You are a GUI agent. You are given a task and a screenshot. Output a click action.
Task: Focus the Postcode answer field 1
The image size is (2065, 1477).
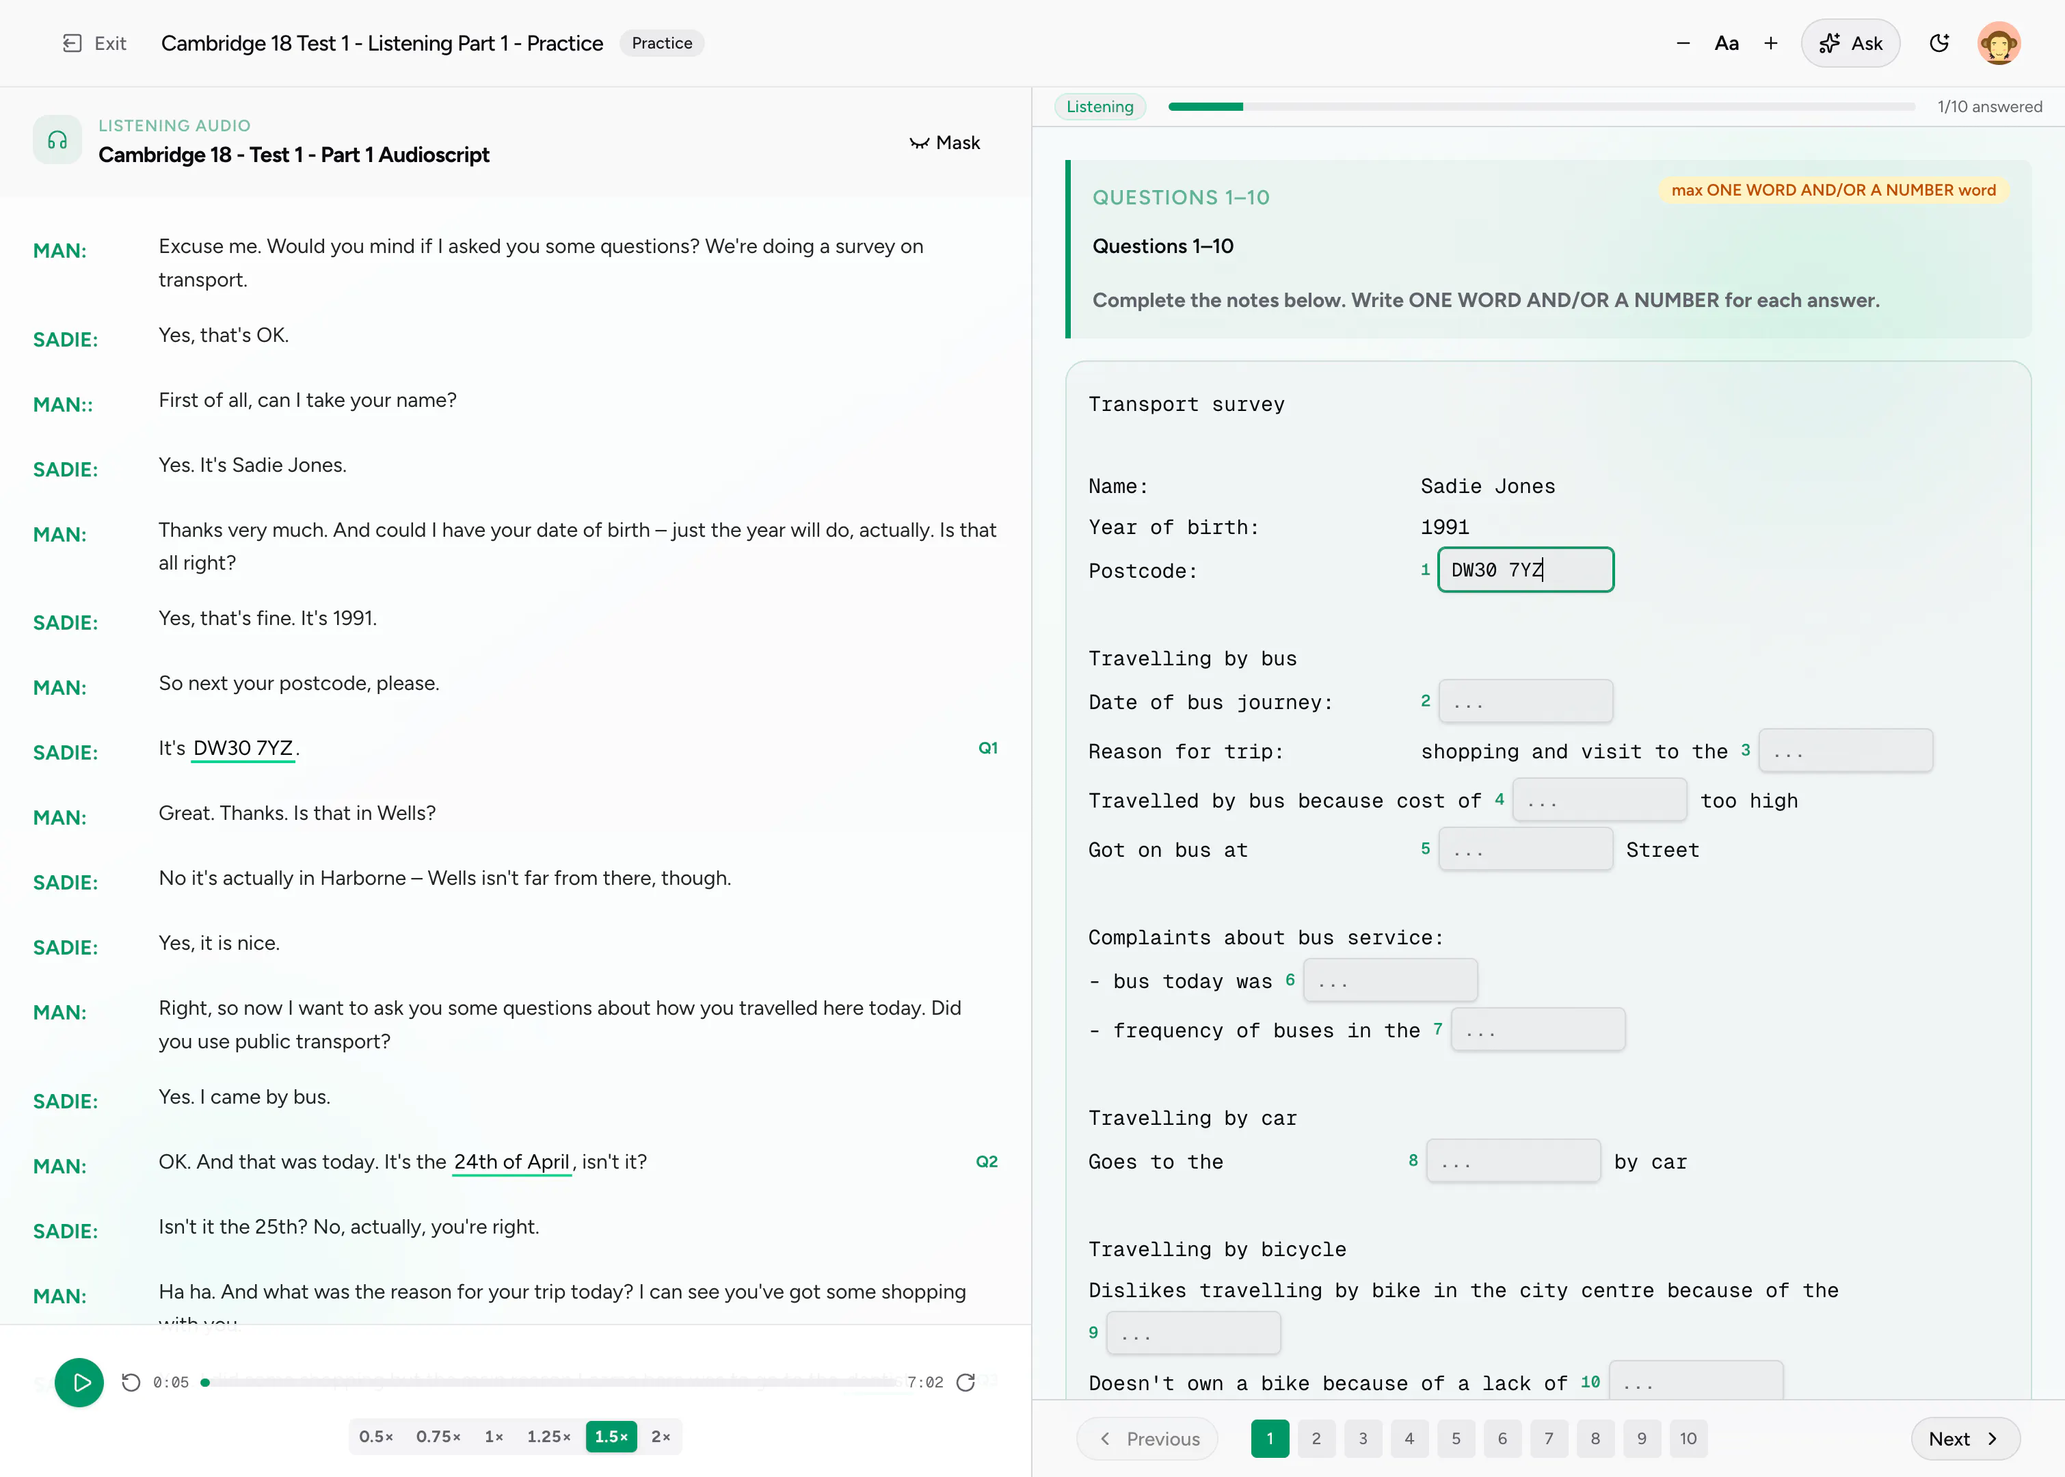tap(1526, 570)
